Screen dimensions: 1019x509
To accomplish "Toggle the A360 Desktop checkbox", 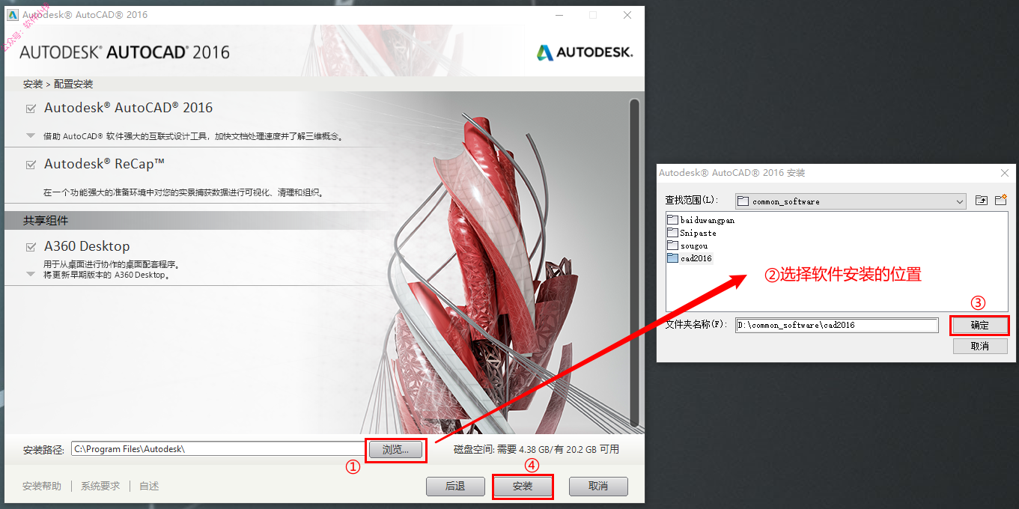I will point(31,247).
